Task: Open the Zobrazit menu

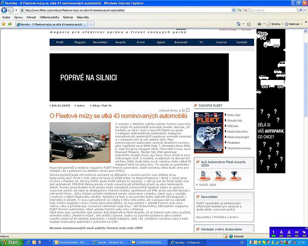Action: [31, 17]
